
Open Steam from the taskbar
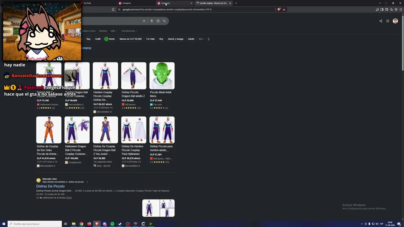[120, 224]
